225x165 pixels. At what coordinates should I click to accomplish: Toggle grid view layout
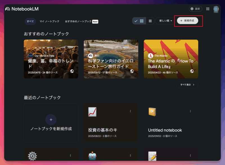(139, 21)
